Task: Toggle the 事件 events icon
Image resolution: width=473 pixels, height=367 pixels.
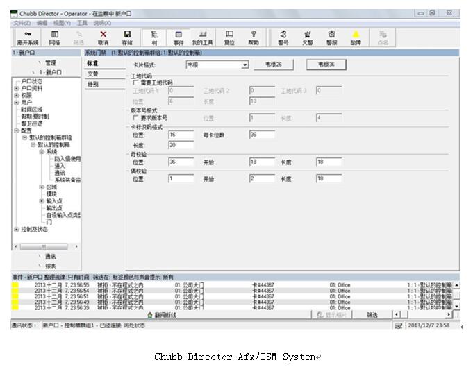Action: [179, 35]
